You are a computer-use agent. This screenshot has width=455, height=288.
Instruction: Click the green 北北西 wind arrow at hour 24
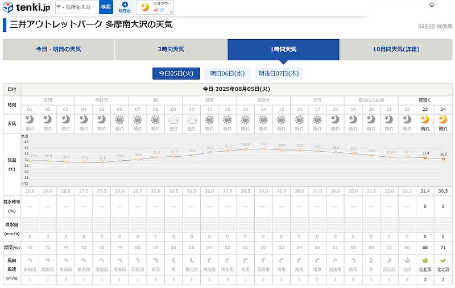tap(443, 261)
